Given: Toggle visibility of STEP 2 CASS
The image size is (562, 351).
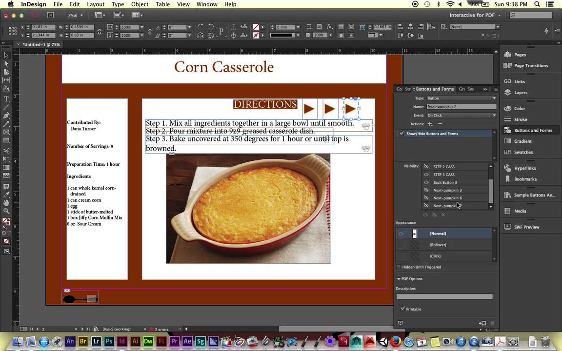Looking at the screenshot, I should tap(426, 167).
